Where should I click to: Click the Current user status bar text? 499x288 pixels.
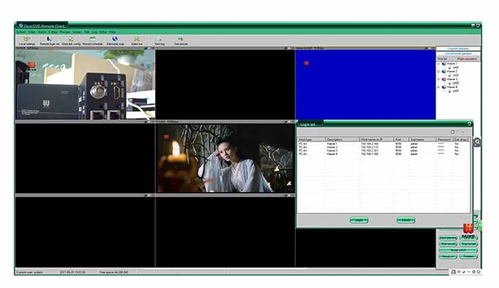click(x=30, y=272)
